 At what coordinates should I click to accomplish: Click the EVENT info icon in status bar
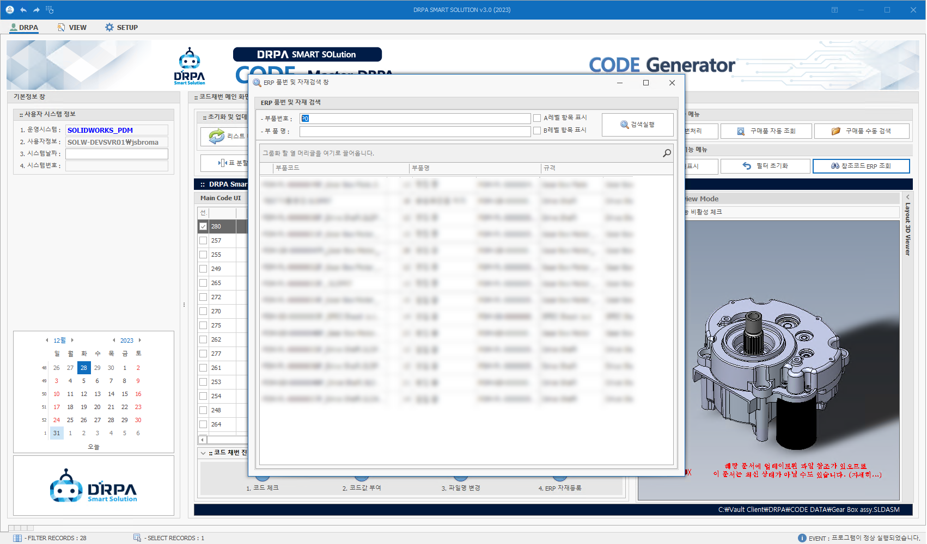pos(802,538)
